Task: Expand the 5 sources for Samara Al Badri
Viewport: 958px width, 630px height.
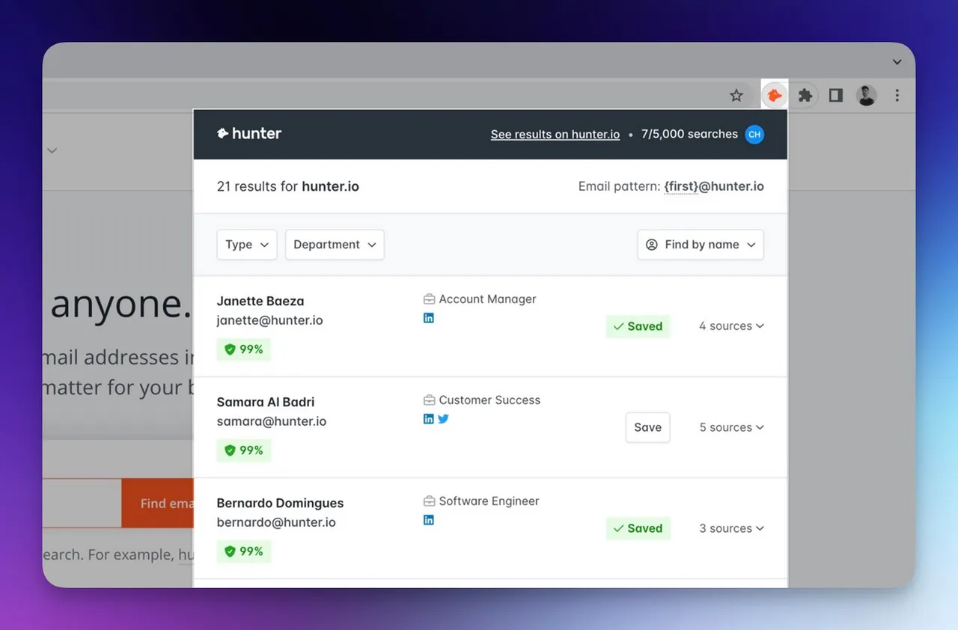Action: (x=731, y=427)
